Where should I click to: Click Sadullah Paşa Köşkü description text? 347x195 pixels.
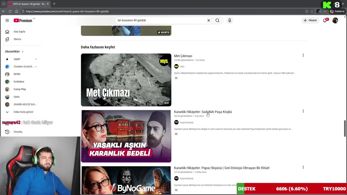click(233, 129)
